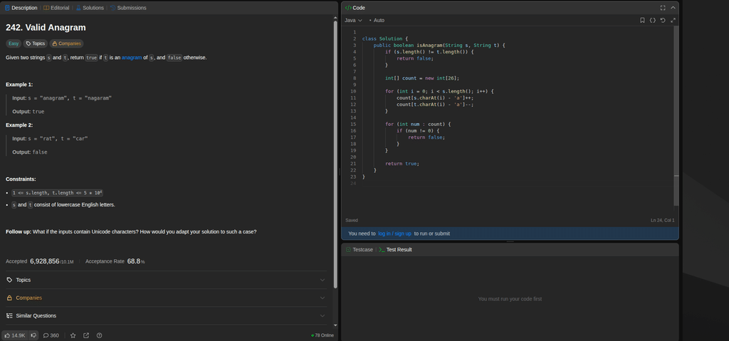
Task: Like the problem with thumbs-up 14.9K
Action: [x=14, y=335]
